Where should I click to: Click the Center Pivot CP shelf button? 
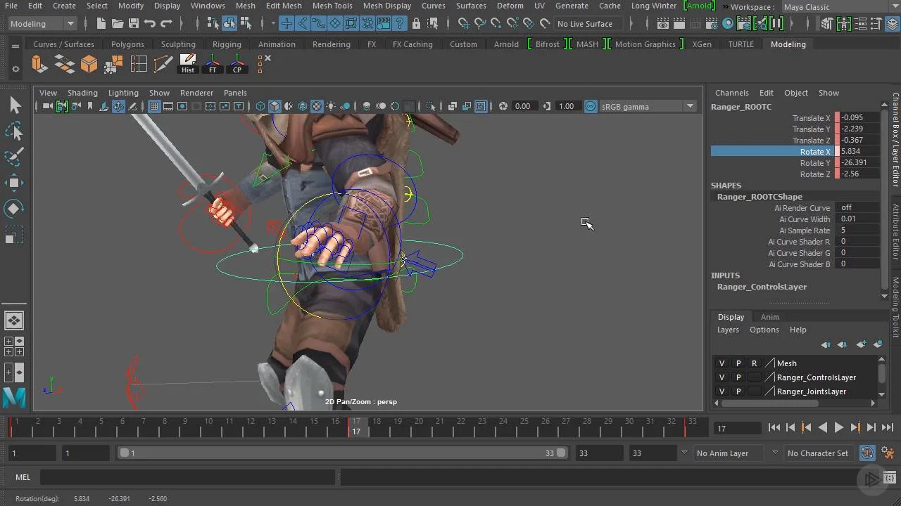click(x=237, y=64)
